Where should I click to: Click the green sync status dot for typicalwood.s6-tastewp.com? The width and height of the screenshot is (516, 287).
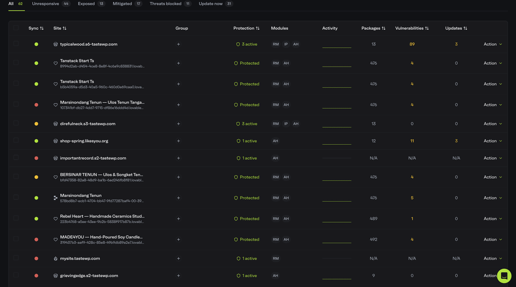tap(36, 44)
